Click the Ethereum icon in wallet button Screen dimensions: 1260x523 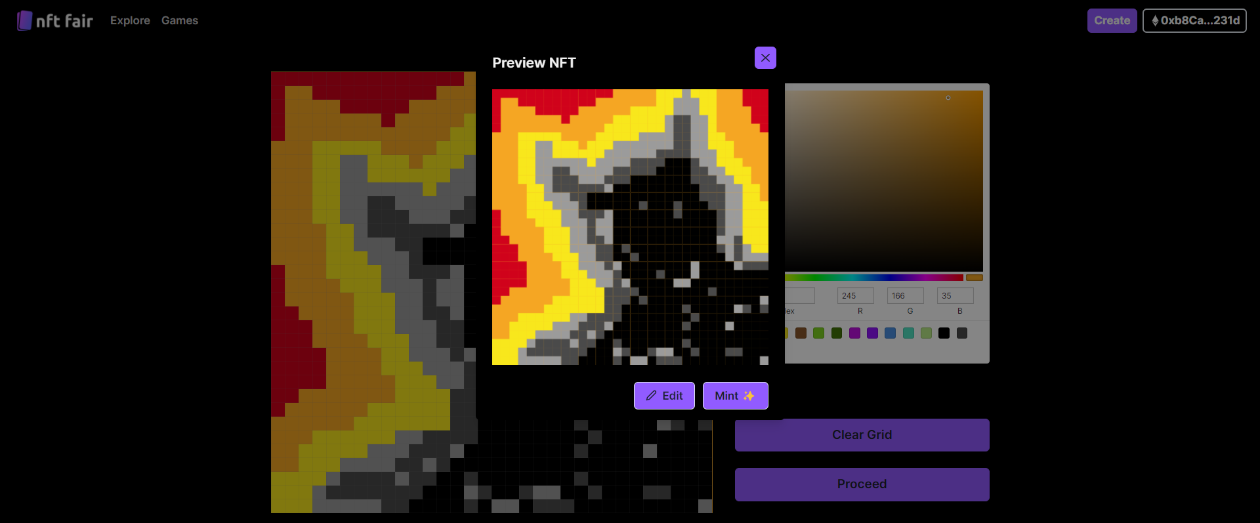(x=1155, y=20)
